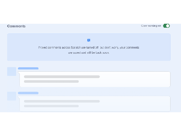Click the first comment's blue username bar
The width and height of the screenshot is (181, 136).
(x=28, y=68)
